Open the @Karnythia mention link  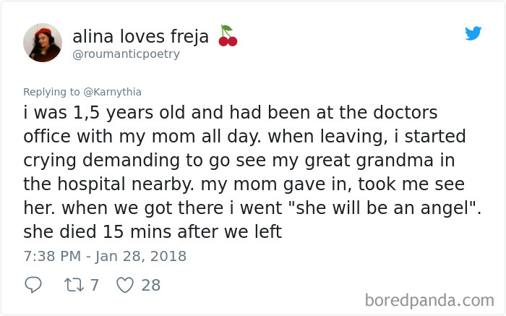[111, 92]
